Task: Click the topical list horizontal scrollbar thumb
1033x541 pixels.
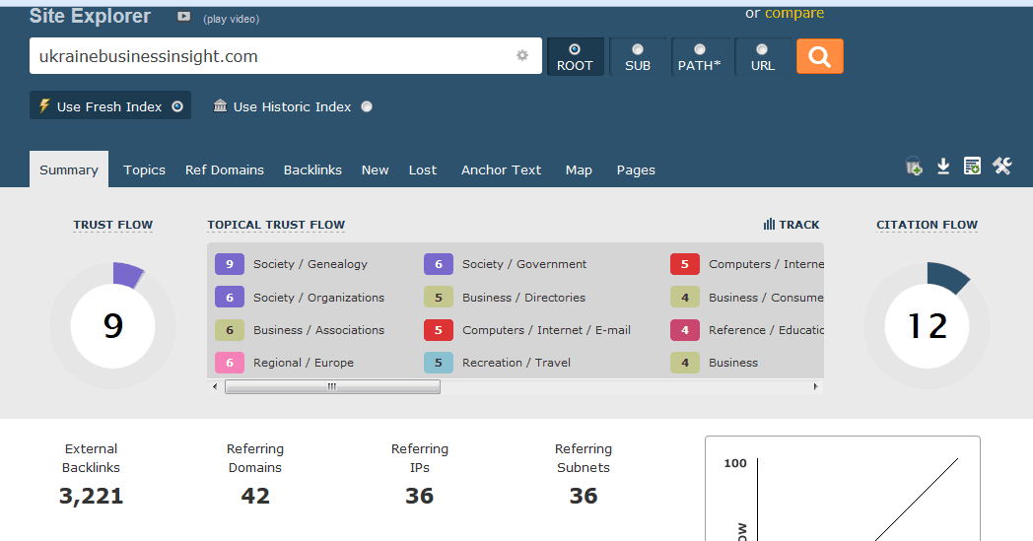Action: [x=332, y=387]
